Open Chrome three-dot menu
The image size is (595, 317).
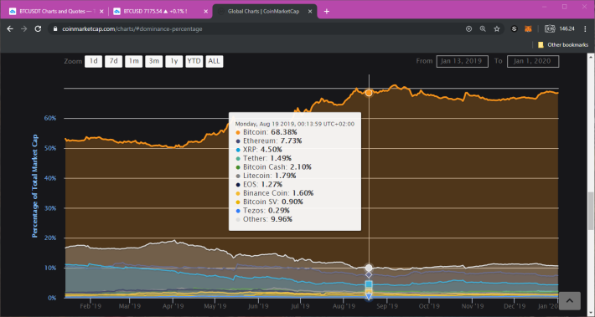point(586,28)
